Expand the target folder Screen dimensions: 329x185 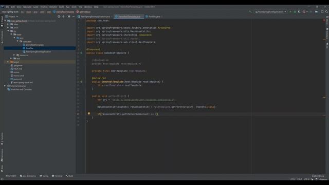pyautogui.click(x=8, y=62)
